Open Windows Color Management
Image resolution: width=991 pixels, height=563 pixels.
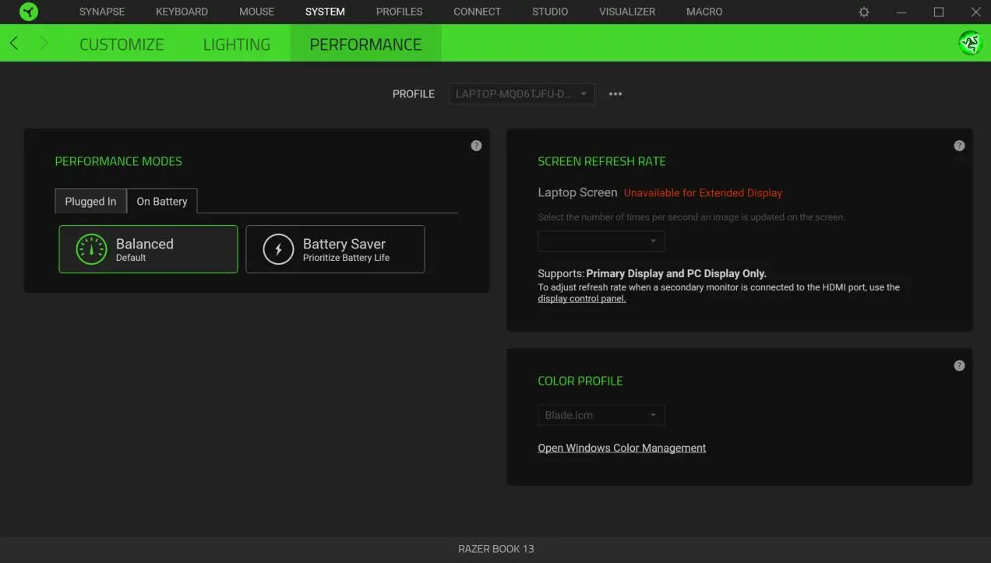622,447
